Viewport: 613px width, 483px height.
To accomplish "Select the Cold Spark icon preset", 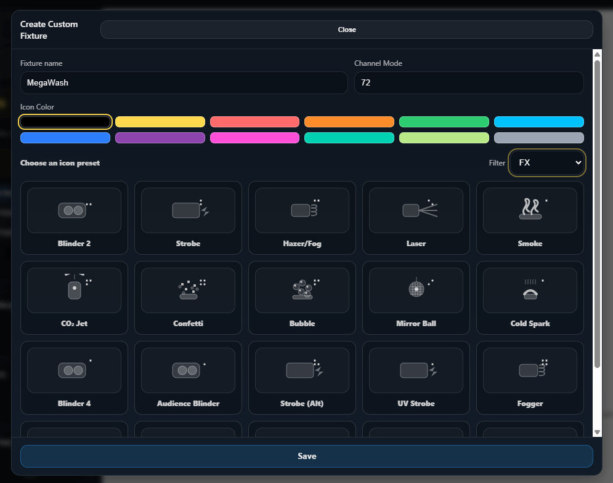I will click(x=530, y=298).
